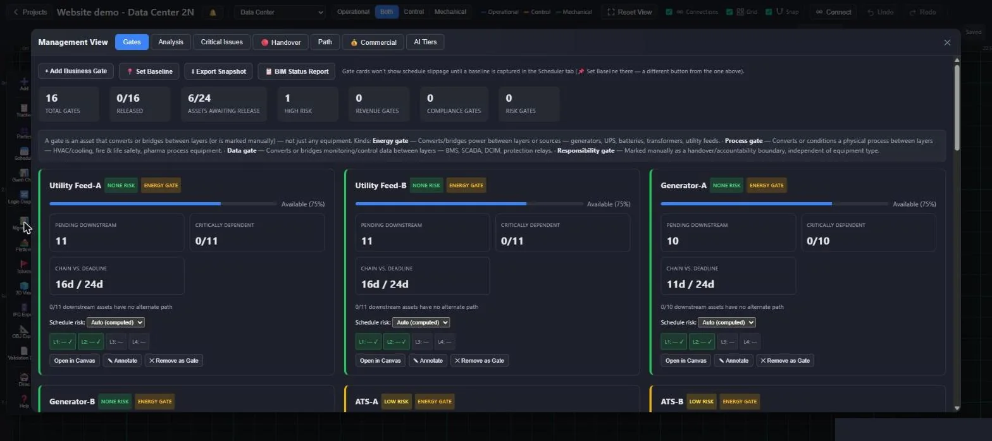
Task: Click Export Snapshot button
Action: point(219,71)
